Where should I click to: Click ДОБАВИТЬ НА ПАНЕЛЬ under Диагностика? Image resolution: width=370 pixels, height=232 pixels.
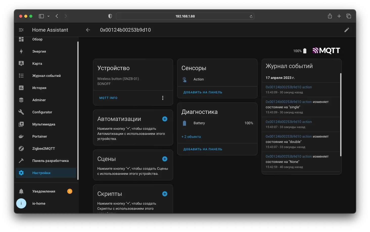coord(203,149)
